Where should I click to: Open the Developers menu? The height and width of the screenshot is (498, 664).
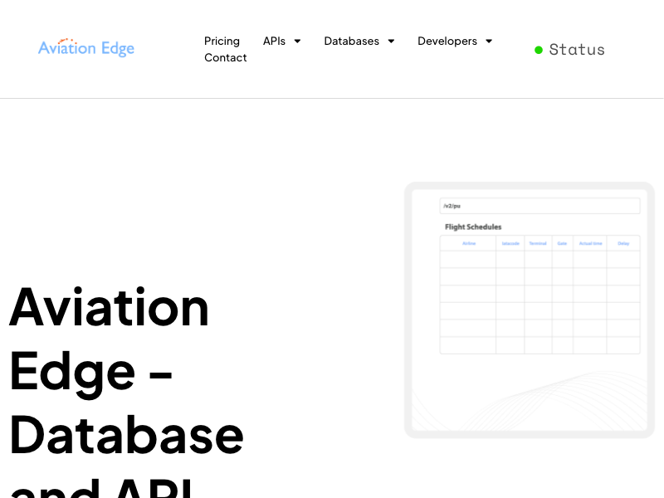tap(447, 41)
